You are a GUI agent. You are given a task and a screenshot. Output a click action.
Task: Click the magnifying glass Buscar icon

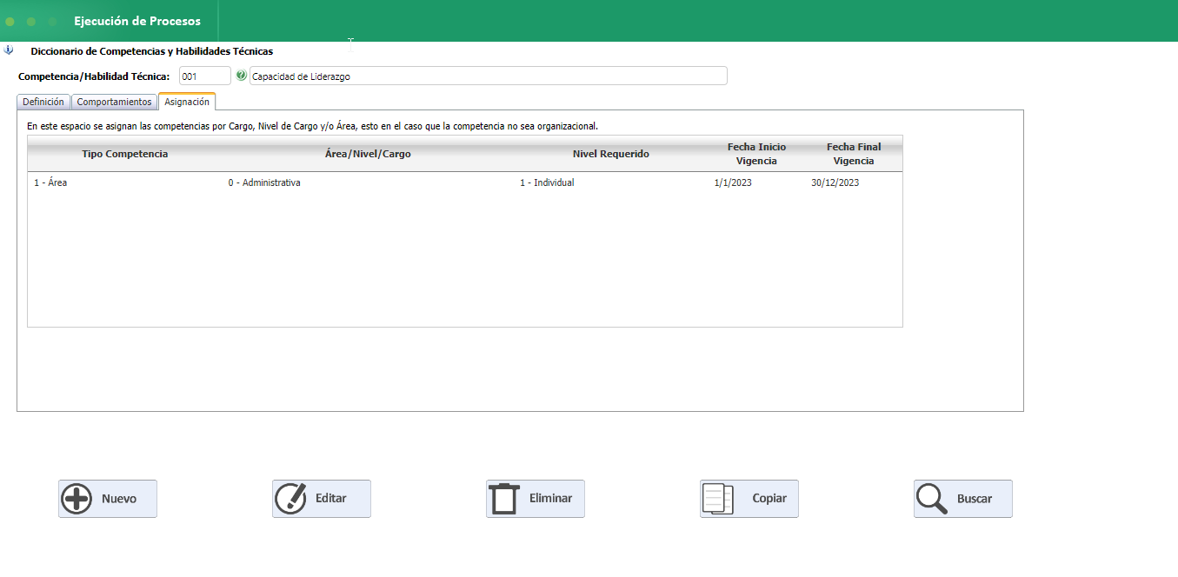pyautogui.click(x=931, y=499)
